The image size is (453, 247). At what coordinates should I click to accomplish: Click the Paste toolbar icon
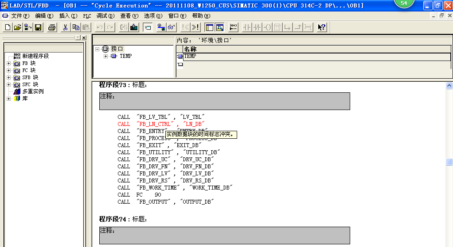[86, 27]
